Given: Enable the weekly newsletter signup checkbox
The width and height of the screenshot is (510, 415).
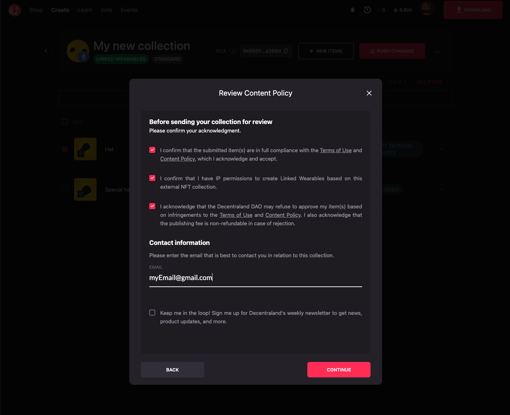Looking at the screenshot, I should [x=152, y=313].
